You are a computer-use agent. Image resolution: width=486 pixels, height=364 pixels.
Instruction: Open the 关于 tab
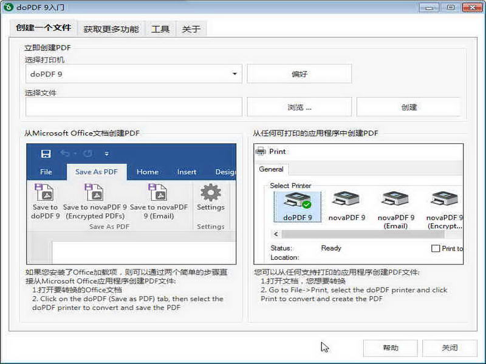[191, 29]
